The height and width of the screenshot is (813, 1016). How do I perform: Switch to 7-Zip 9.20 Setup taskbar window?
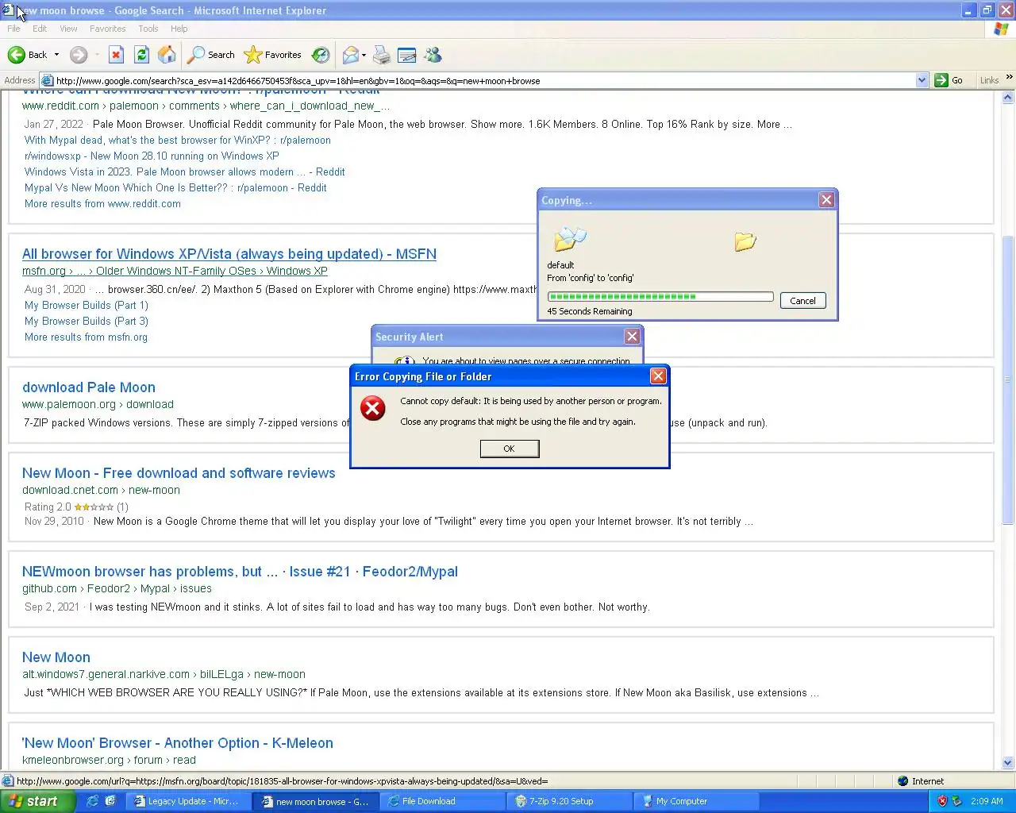(x=569, y=801)
